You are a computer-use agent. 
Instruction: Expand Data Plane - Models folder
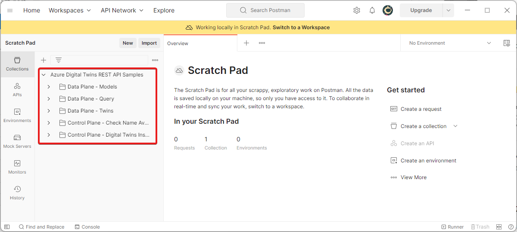click(49, 87)
